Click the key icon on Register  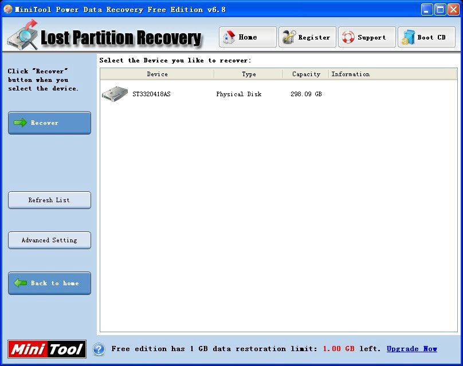point(289,37)
